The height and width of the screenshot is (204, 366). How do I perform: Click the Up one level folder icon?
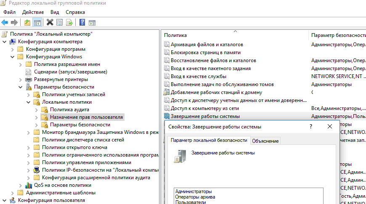(27, 22)
